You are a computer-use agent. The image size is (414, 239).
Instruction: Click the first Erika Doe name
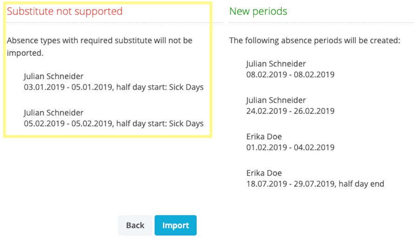point(264,136)
